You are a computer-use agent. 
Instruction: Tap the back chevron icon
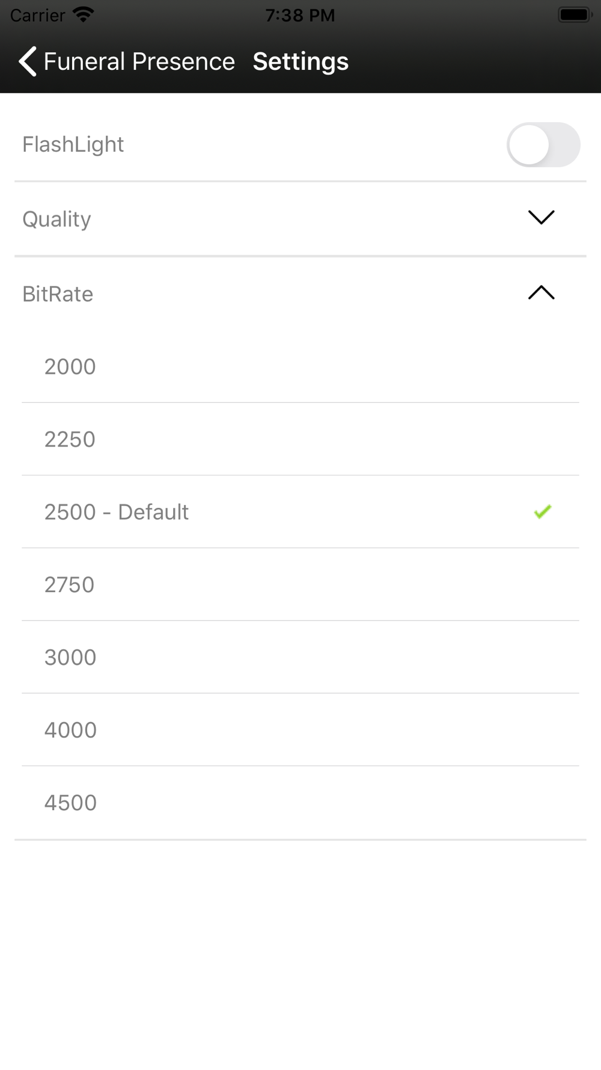pos(28,61)
